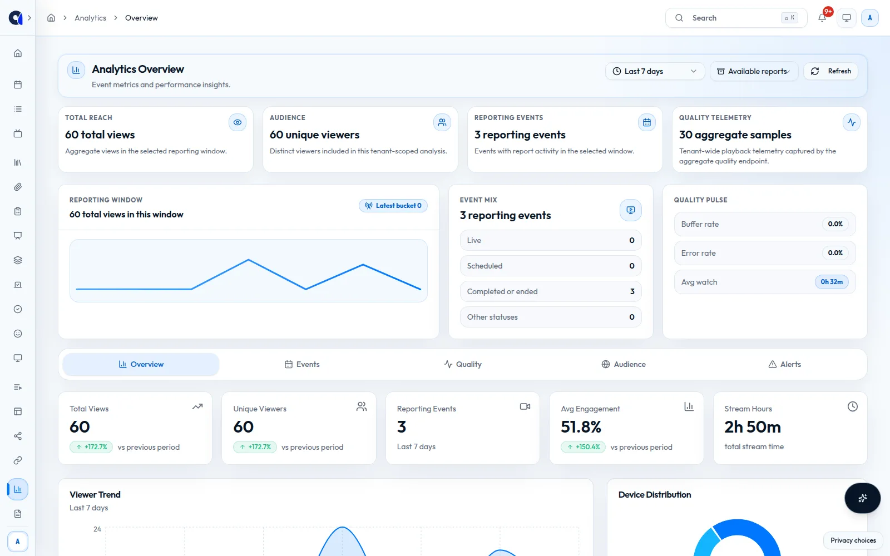Click the Event Mix monitor play icon
The image size is (890, 556).
click(631, 210)
